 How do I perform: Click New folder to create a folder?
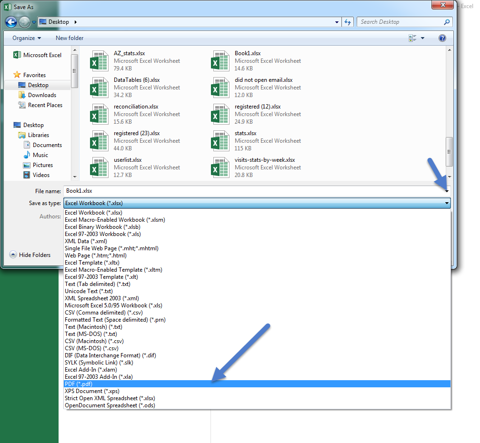tap(69, 38)
